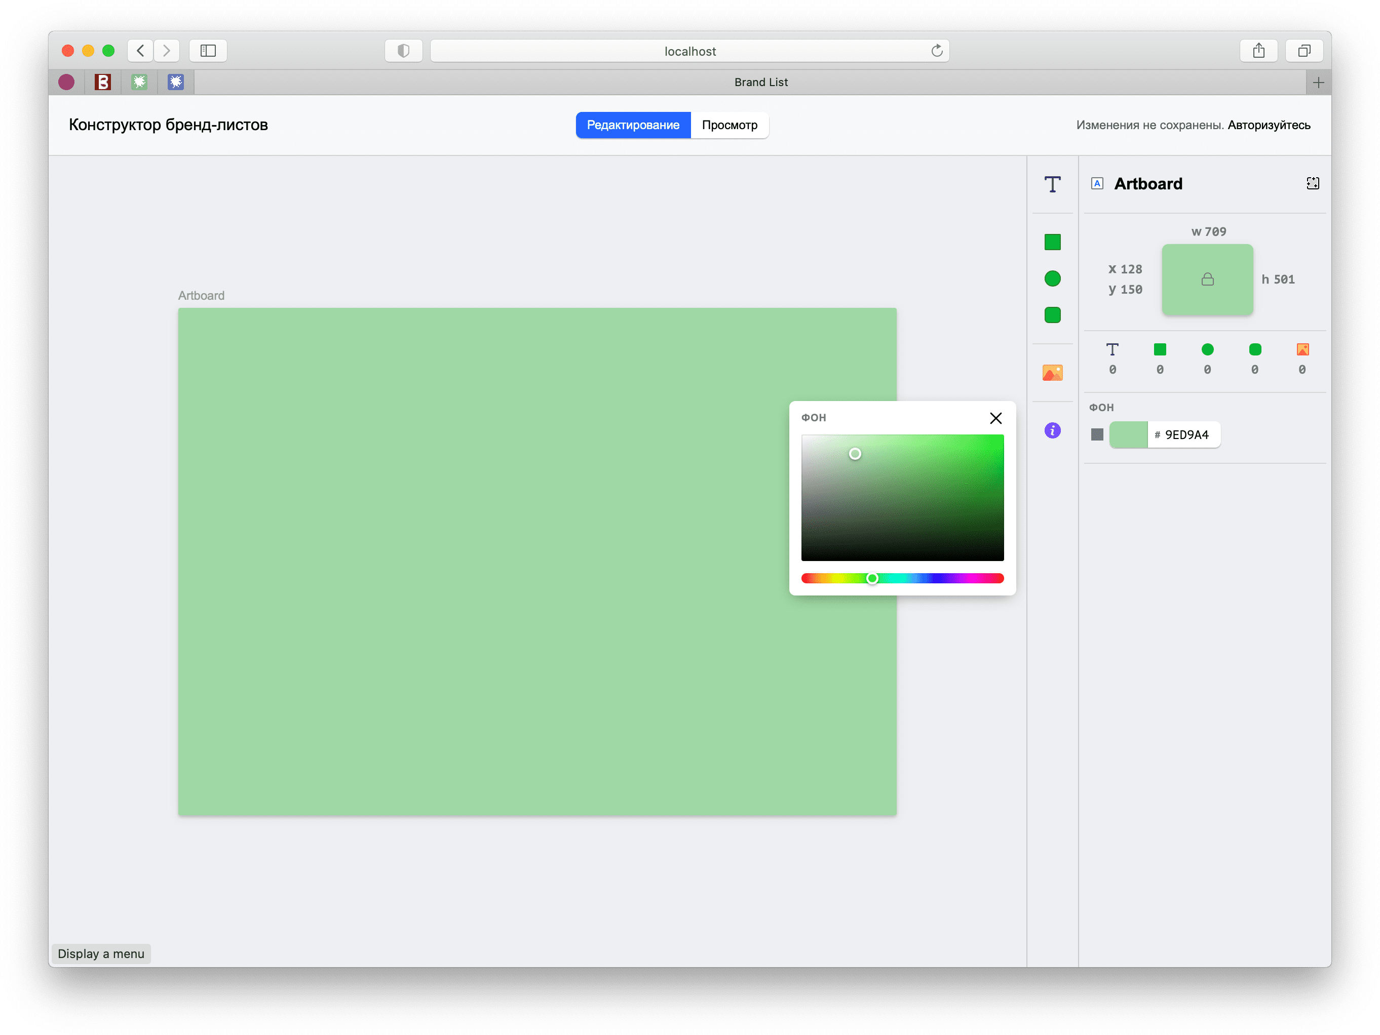Click the privacy shield icon

pos(403,51)
